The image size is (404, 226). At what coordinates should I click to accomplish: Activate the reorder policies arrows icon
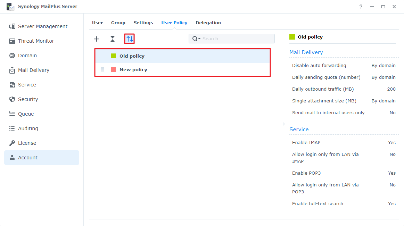[x=129, y=39]
